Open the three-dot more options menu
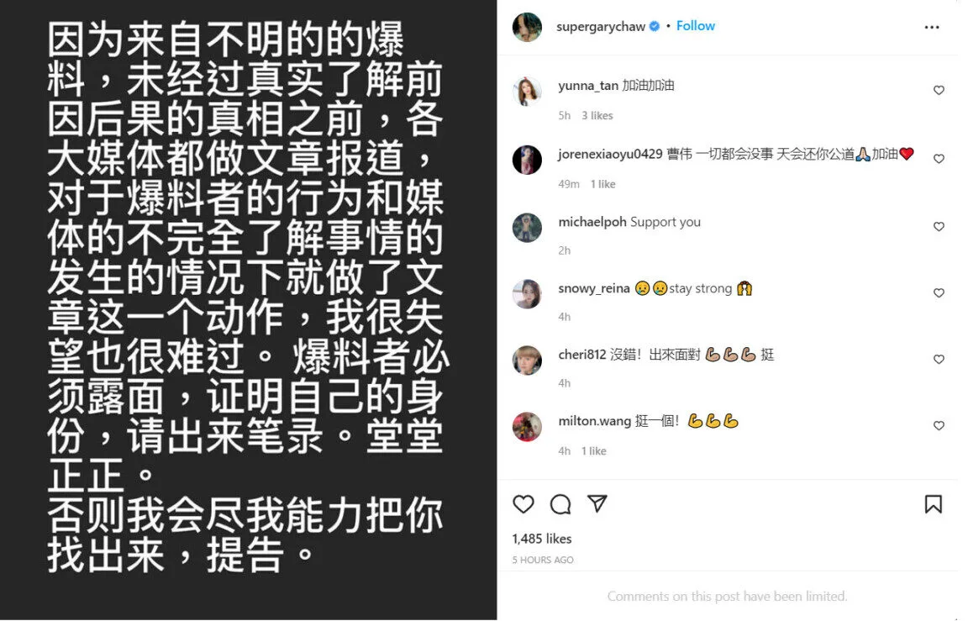Screen dimensions: 968x621 (x=932, y=27)
